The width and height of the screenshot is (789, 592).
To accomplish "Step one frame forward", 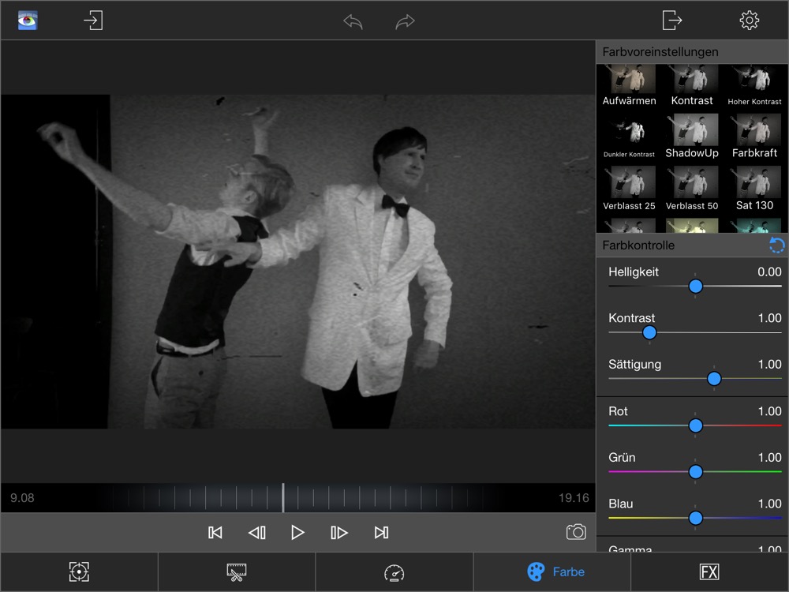I will coord(339,533).
